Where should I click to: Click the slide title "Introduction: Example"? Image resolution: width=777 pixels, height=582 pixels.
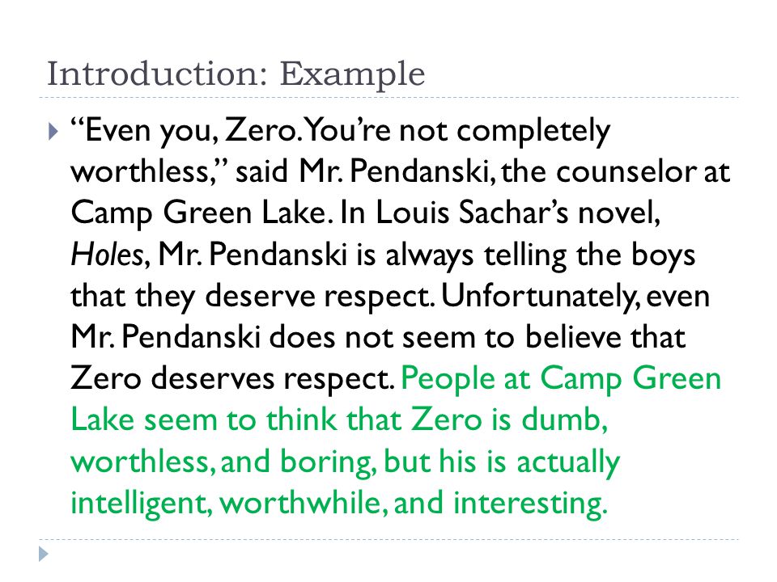(236, 74)
